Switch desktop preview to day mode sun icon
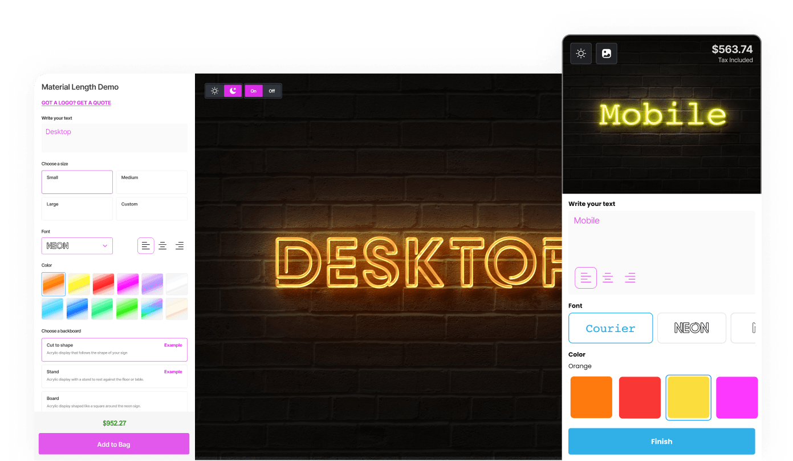This screenshot has height=461, width=793. (x=214, y=90)
